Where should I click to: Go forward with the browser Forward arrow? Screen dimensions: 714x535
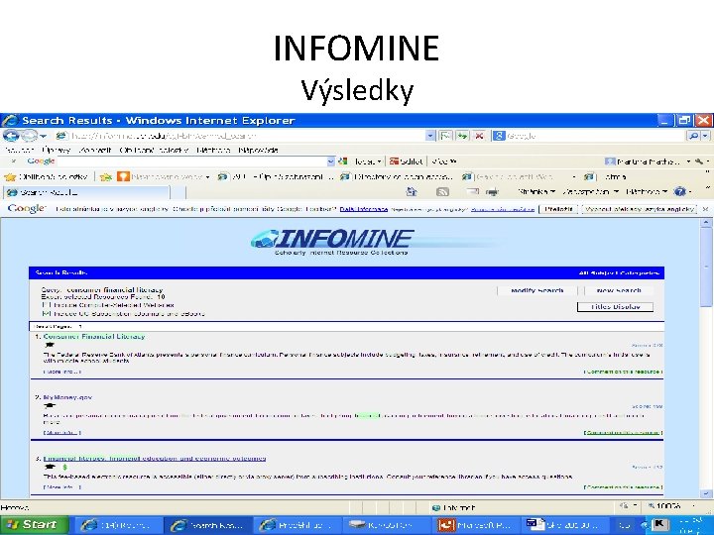[x=29, y=136]
